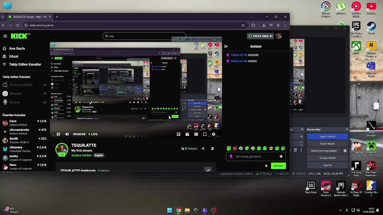
Task: Open the user profile avatar menu
Action: click(x=279, y=36)
